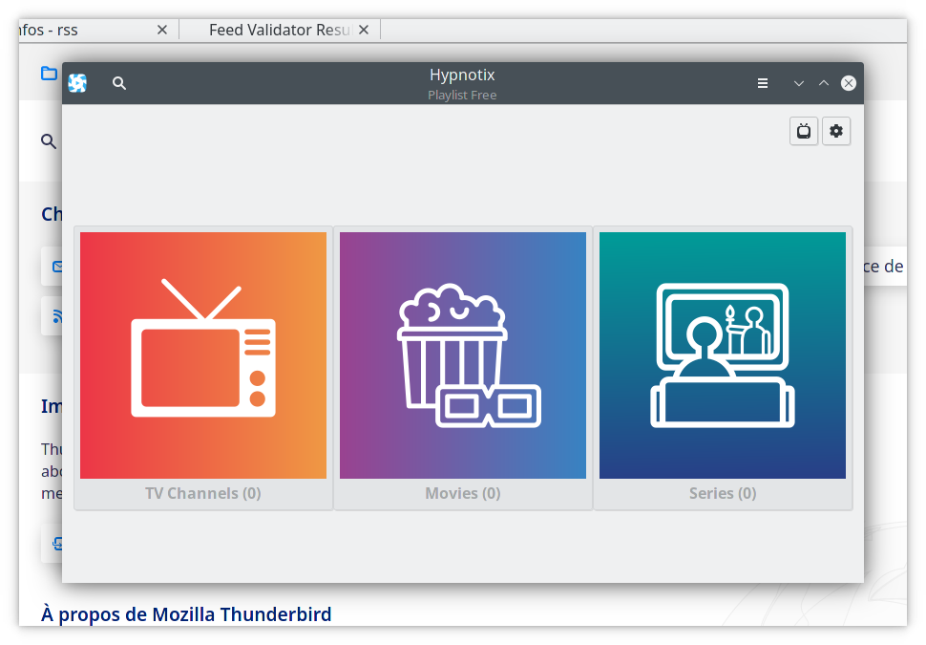Click the Hypnotix app logo in the title bar
The width and height of the screenshot is (926, 645).
pyautogui.click(x=77, y=83)
